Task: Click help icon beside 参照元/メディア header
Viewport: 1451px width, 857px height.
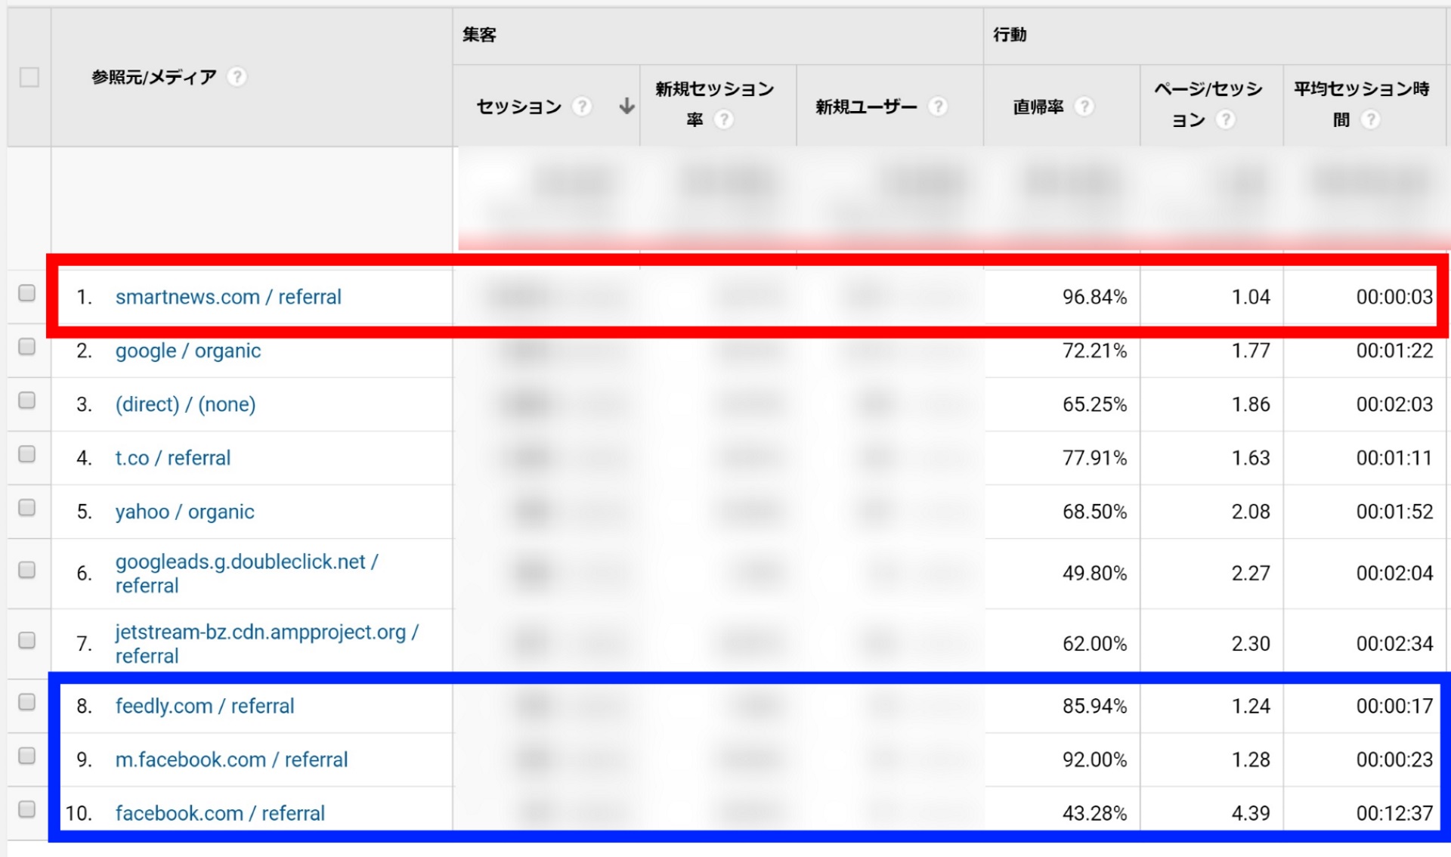Action: click(237, 77)
